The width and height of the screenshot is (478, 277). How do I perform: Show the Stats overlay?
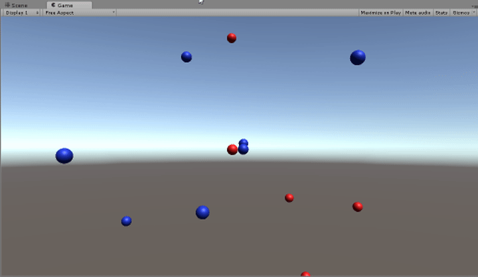pos(441,13)
